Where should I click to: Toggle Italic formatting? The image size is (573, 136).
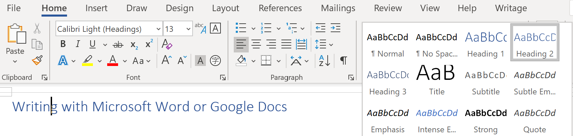tap(78, 44)
